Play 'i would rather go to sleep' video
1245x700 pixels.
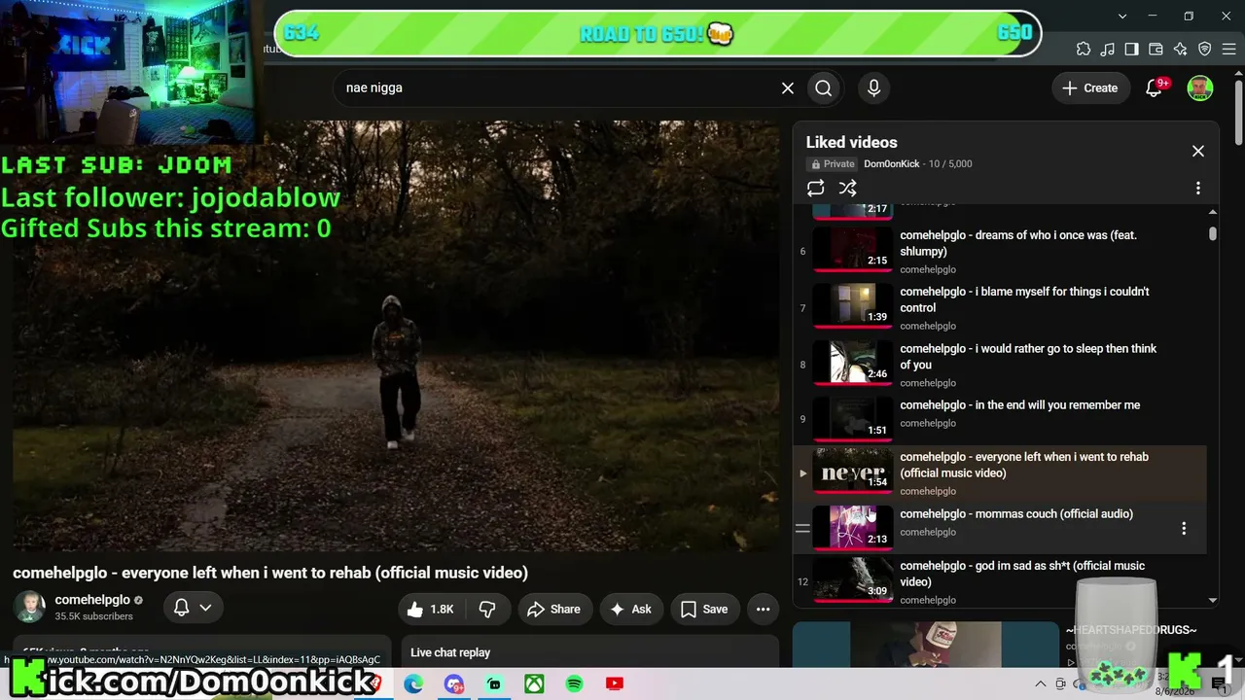coord(1028,357)
